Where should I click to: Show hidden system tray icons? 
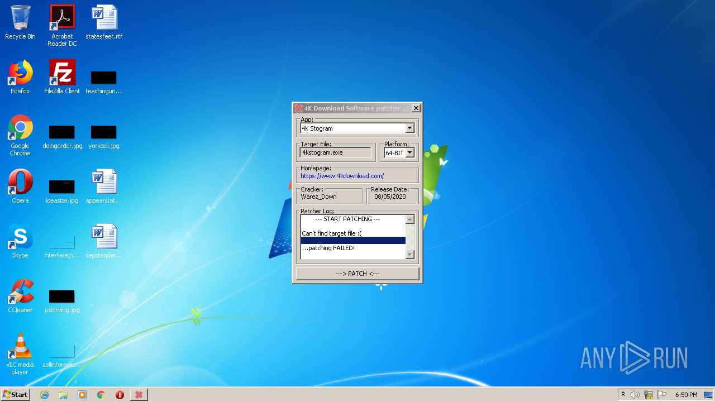coord(623,395)
